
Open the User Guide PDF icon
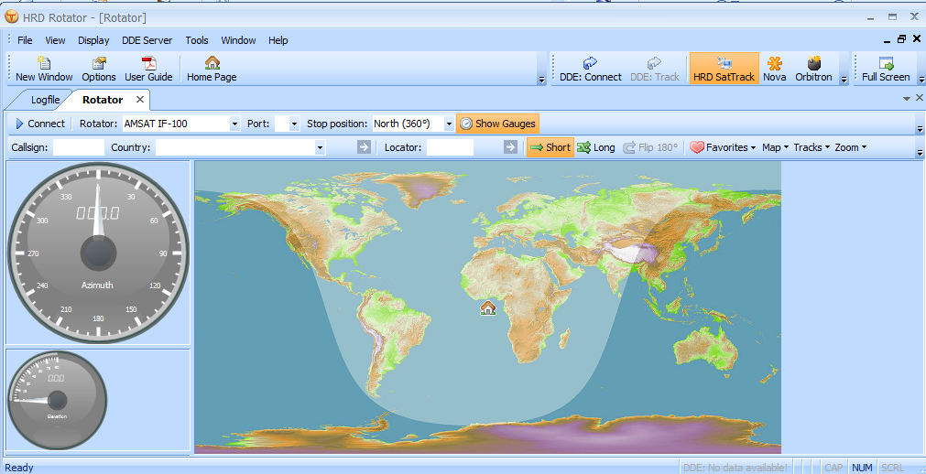coord(148,70)
